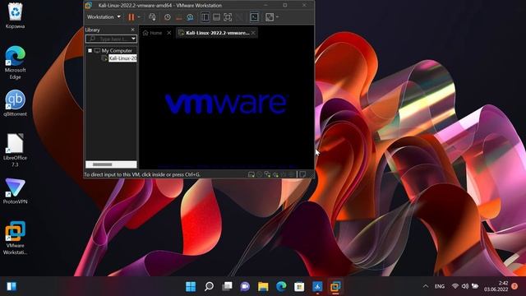Close the Kali-Linux-2022.2-vmware tab

tap(253, 33)
